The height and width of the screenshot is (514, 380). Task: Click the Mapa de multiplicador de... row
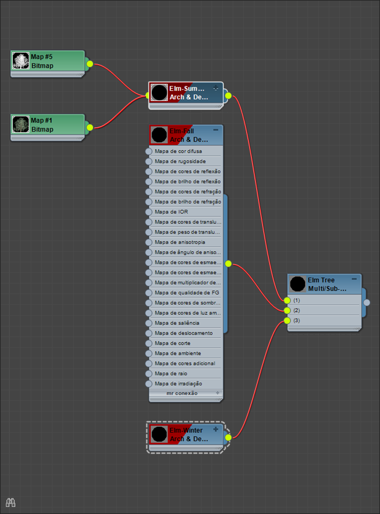tap(186, 282)
